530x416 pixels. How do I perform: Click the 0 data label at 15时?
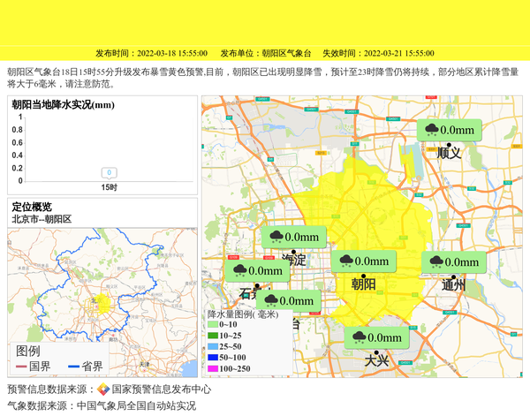point(109,172)
